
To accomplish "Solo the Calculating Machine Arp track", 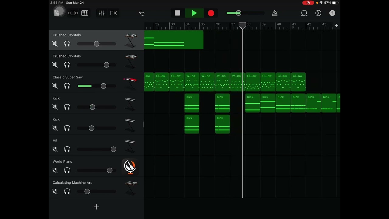I will 67,191.
